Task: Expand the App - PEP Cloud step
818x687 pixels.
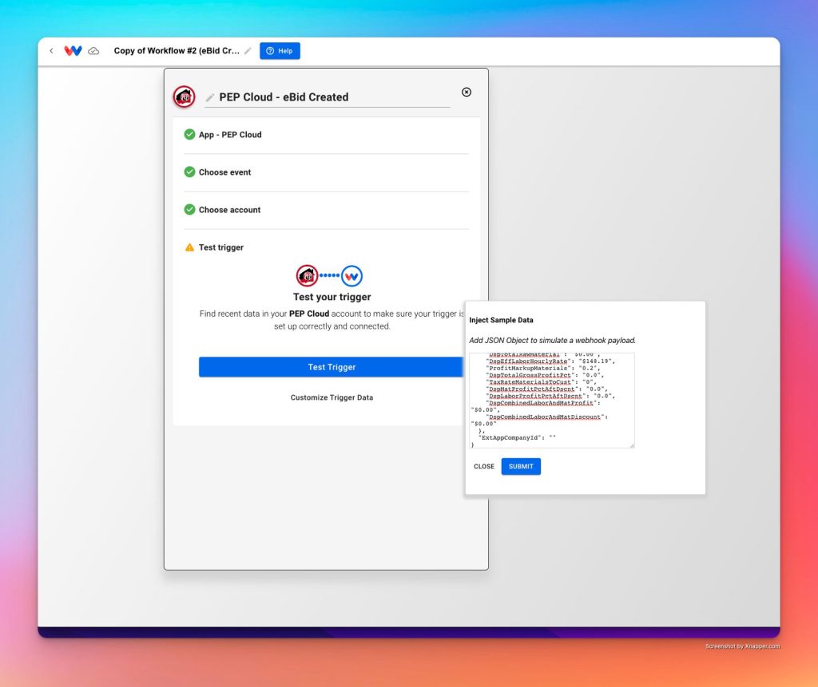Action: 326,135
